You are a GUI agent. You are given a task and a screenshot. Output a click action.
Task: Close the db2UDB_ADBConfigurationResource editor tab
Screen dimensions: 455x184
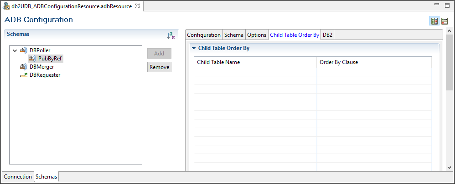pyautogui.click(x=138, y=6)
